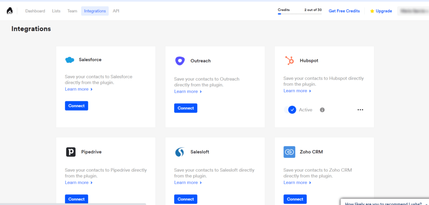
Task: Click the Upgrade link
Action: [x=384, y=11]
